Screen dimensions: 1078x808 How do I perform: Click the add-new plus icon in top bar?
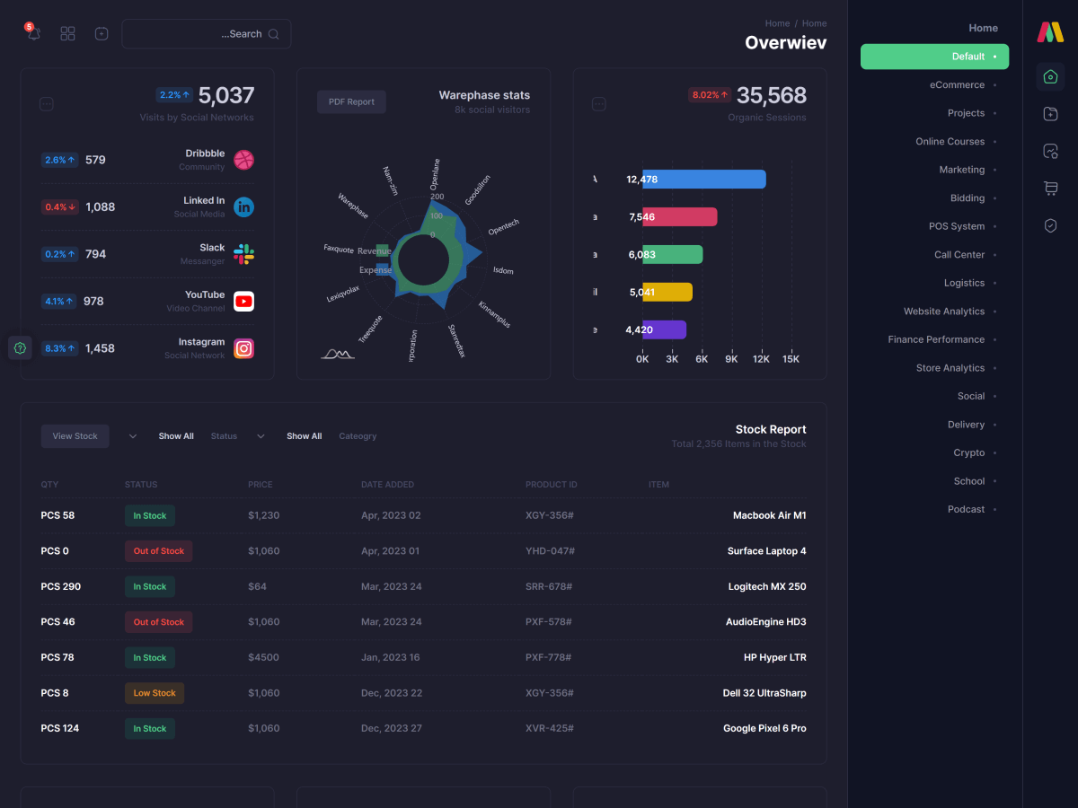(102, 34)
